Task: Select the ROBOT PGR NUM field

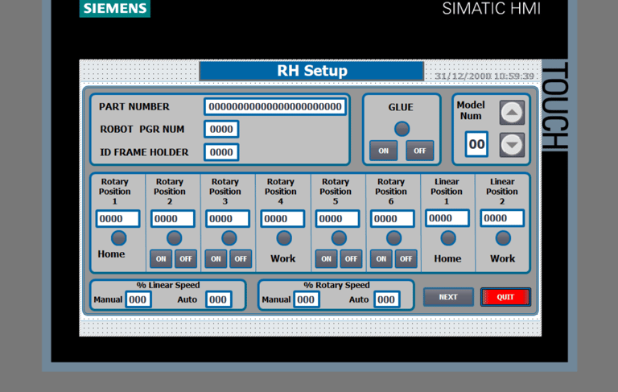Action: [221, 130]
